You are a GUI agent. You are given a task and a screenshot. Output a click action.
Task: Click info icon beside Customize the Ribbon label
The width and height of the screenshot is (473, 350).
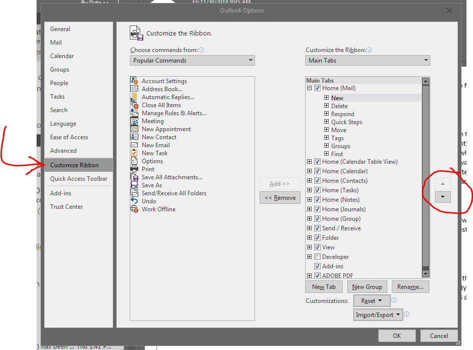(369, 50)
